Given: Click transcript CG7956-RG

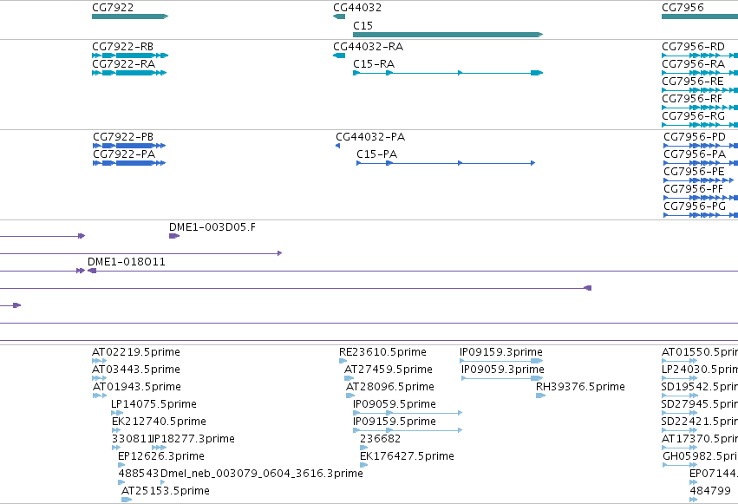Looking at the screenshot, I should pos(693,116).
